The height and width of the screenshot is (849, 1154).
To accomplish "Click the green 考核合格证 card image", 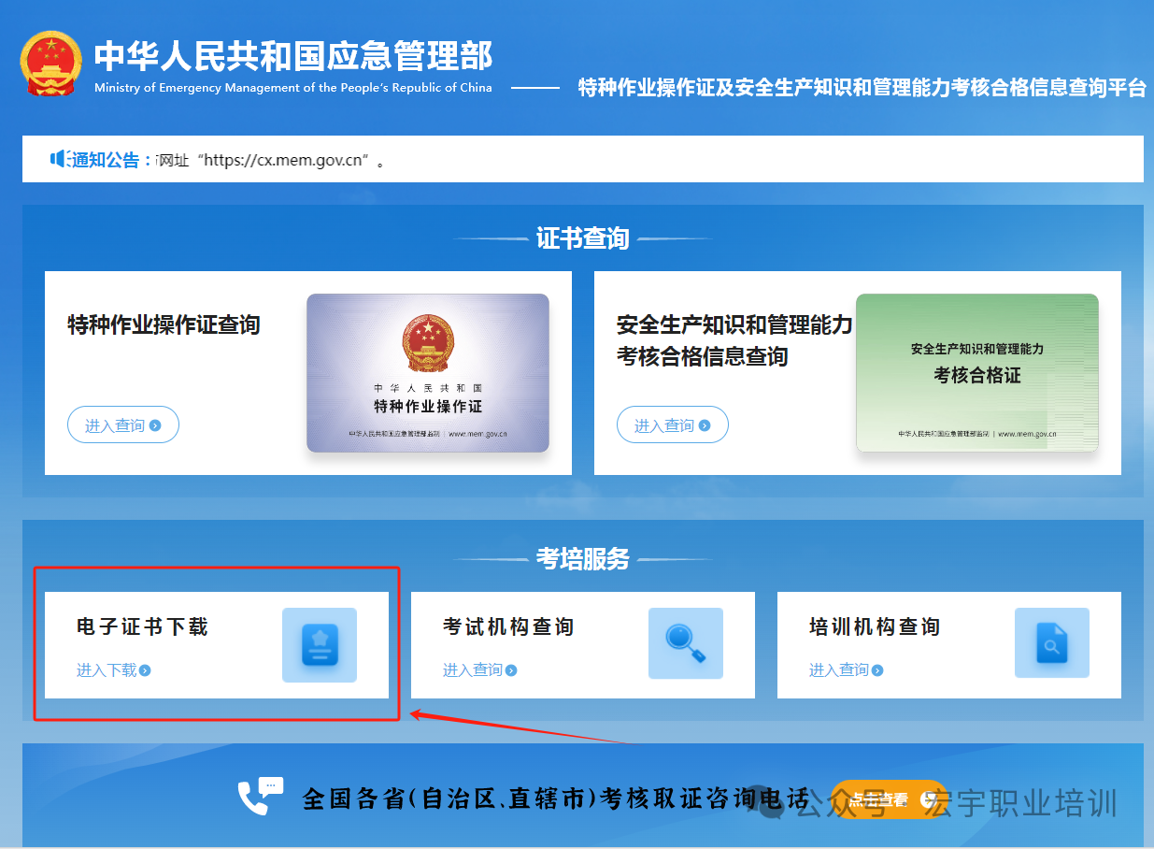I will click(x=977, y=373).
